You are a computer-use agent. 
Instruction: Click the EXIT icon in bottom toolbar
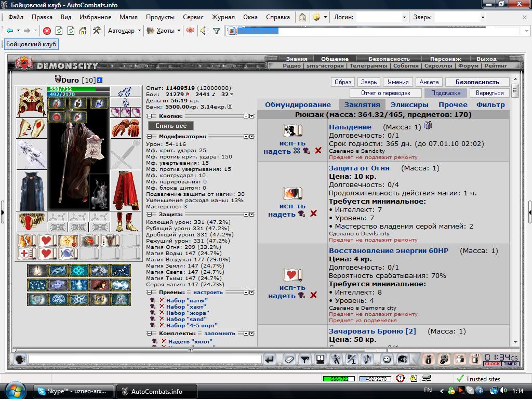click(475, 358)
